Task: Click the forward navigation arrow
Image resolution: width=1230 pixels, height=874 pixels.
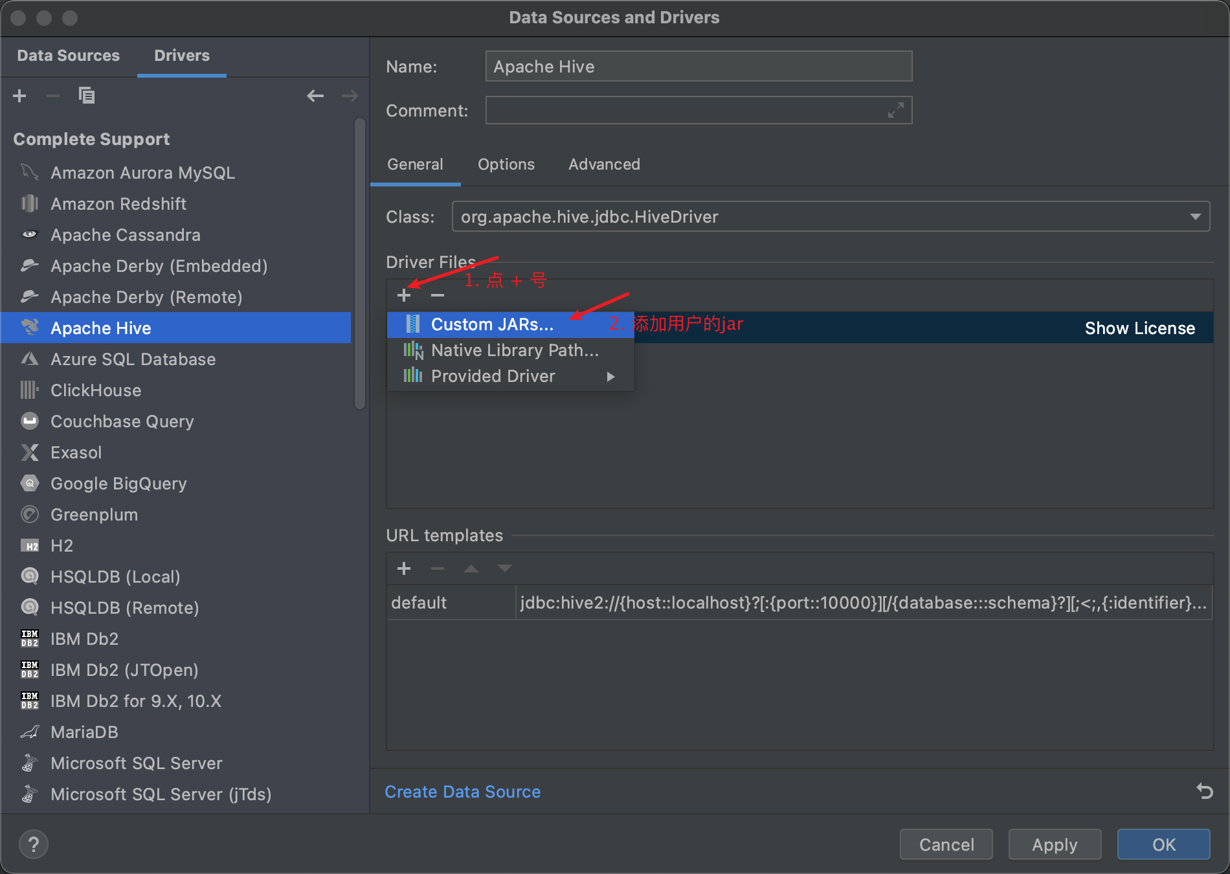Action: (350, 95)
